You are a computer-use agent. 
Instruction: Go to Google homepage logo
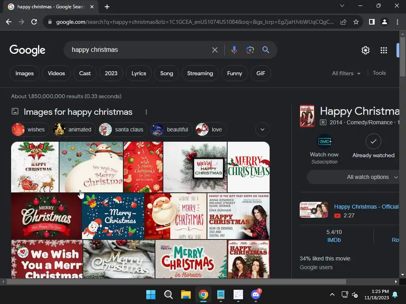tap(27, 50)
